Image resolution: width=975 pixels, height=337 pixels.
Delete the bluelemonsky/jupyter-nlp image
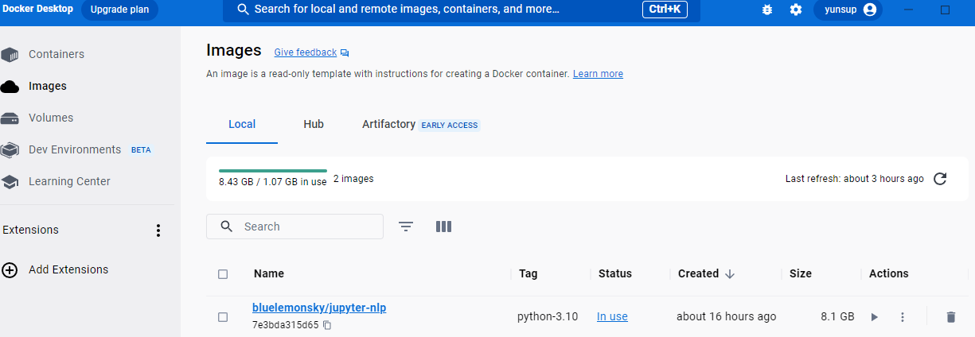(950, 317)
